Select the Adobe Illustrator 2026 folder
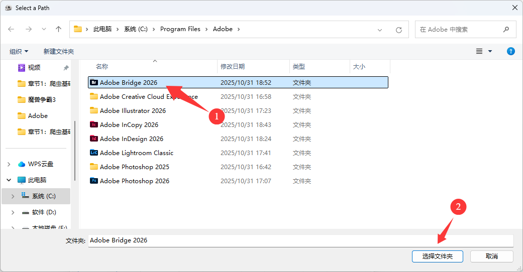Screen dimensions: 523x272 coord(238,111)
